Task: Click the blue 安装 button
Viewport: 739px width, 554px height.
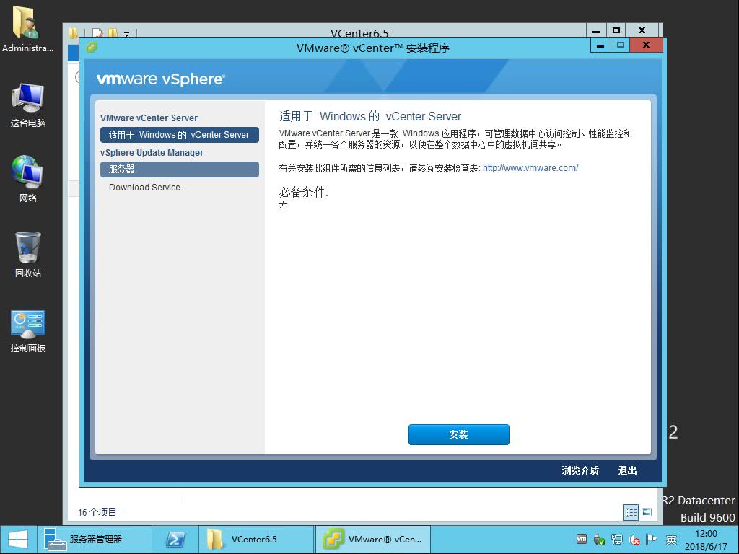Action: [x=458, y=434]
